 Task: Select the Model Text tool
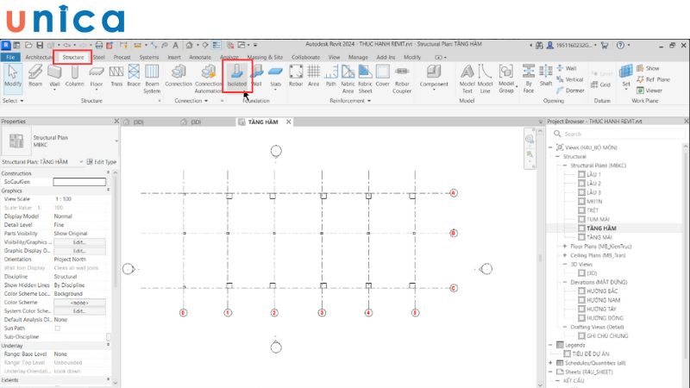point(467,78)
